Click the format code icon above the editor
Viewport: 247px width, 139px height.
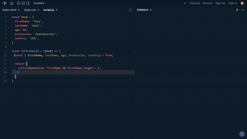tap(130, 10)
